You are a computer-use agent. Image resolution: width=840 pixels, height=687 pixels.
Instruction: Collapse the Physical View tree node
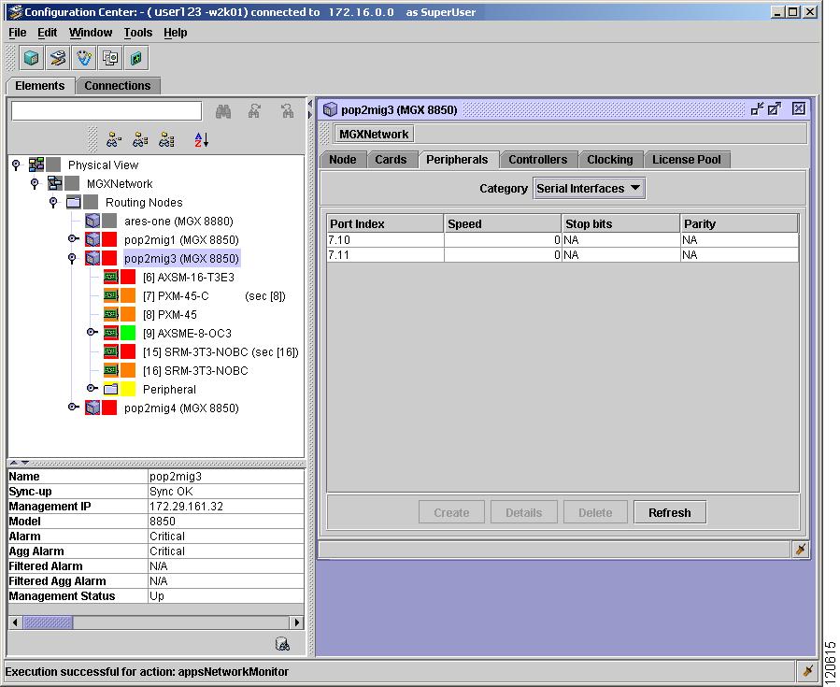(x=16, y=165)
